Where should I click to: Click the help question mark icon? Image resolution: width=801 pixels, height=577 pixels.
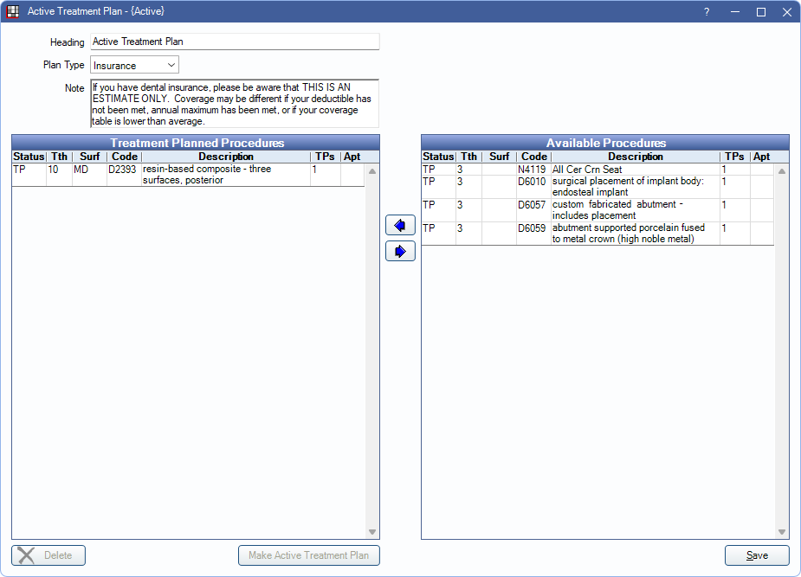click(x=707, y=12)
